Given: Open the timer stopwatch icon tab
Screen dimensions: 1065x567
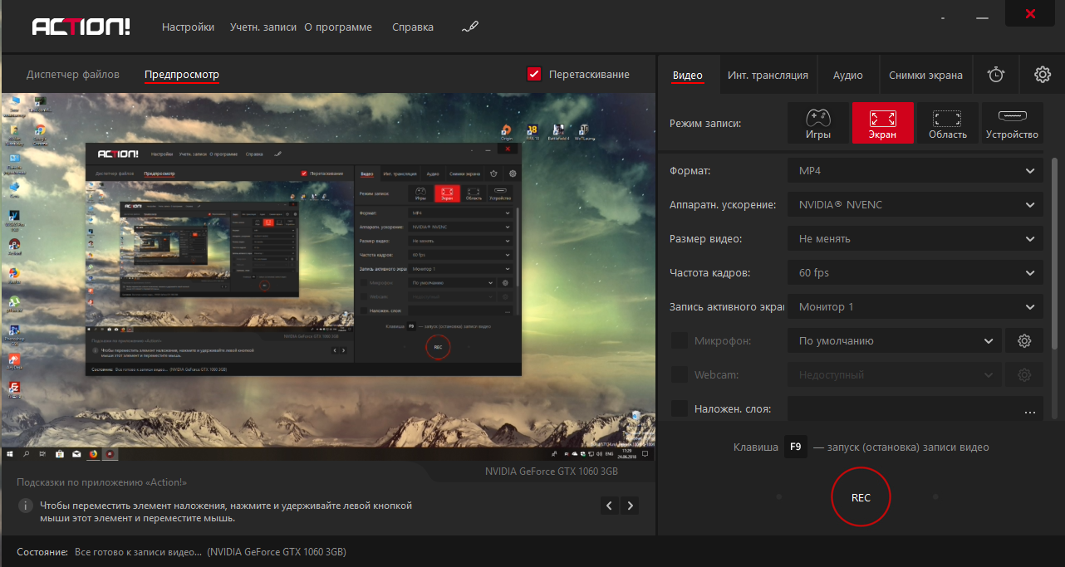Looking at the screenshot, I should [x=995, y=75].
